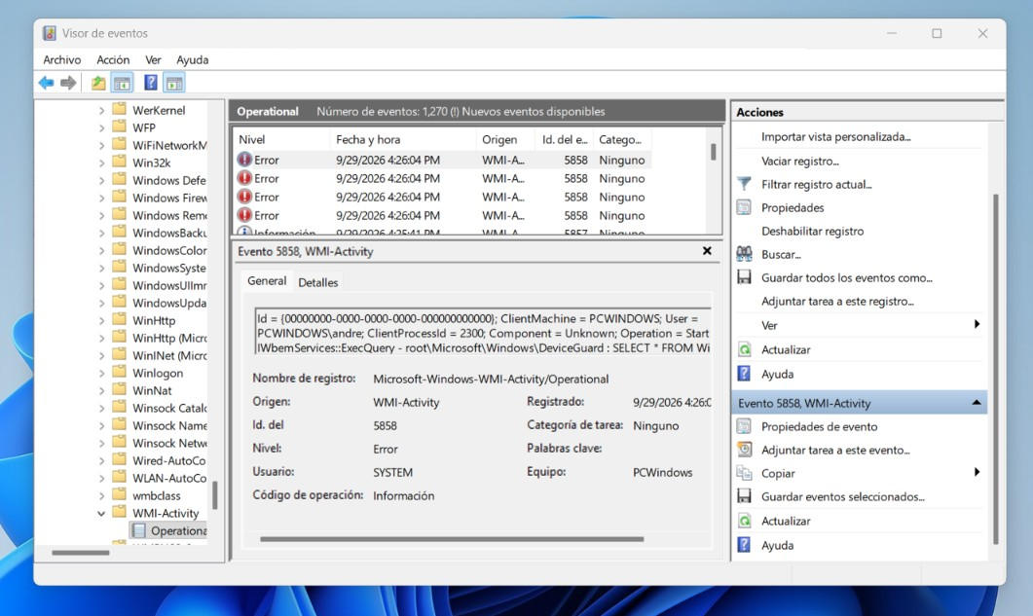Click the Guardar eventos seleccionados disk icon
Viewport: 1033px width, 616px height.
tap(744, 496)
